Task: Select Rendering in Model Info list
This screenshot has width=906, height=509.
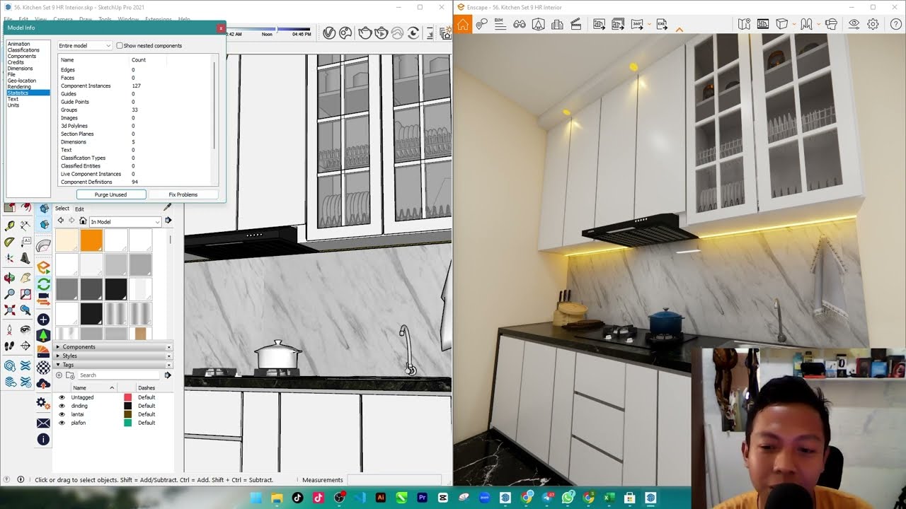Action: click(19, 87)
